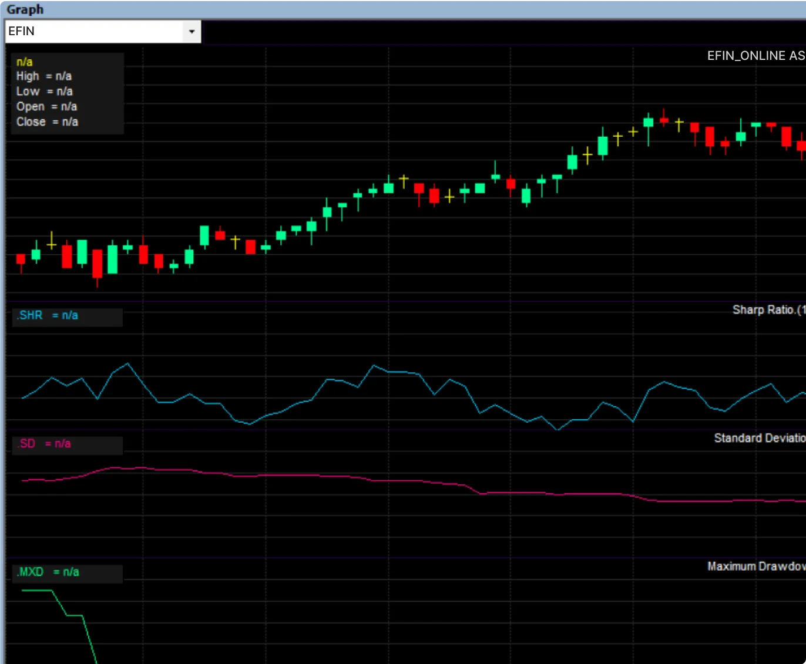Click the Maximum Drawdown pane title
Viewport: 806px width, 664px height.
point(757,567)
